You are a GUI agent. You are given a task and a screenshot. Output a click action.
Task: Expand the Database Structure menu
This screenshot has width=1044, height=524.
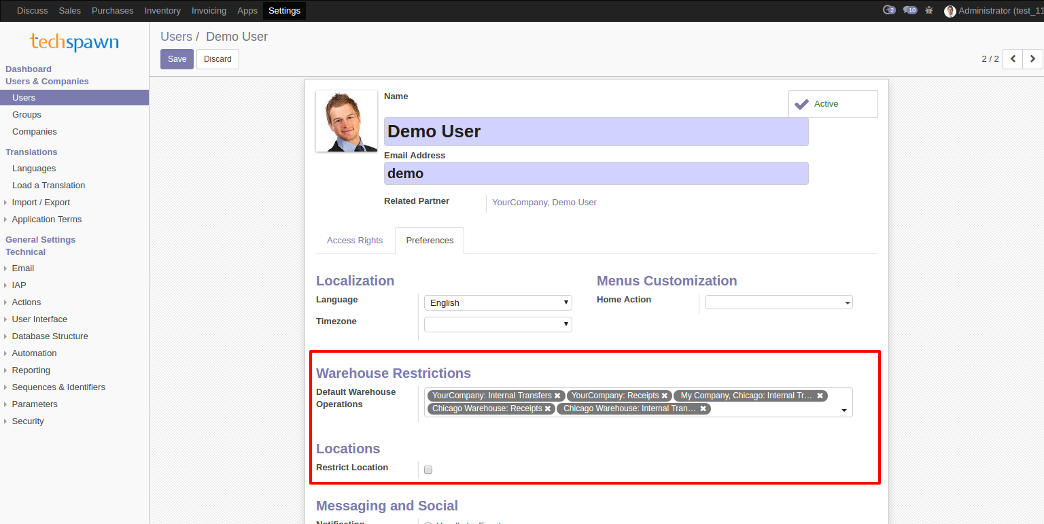click(50, 336)
